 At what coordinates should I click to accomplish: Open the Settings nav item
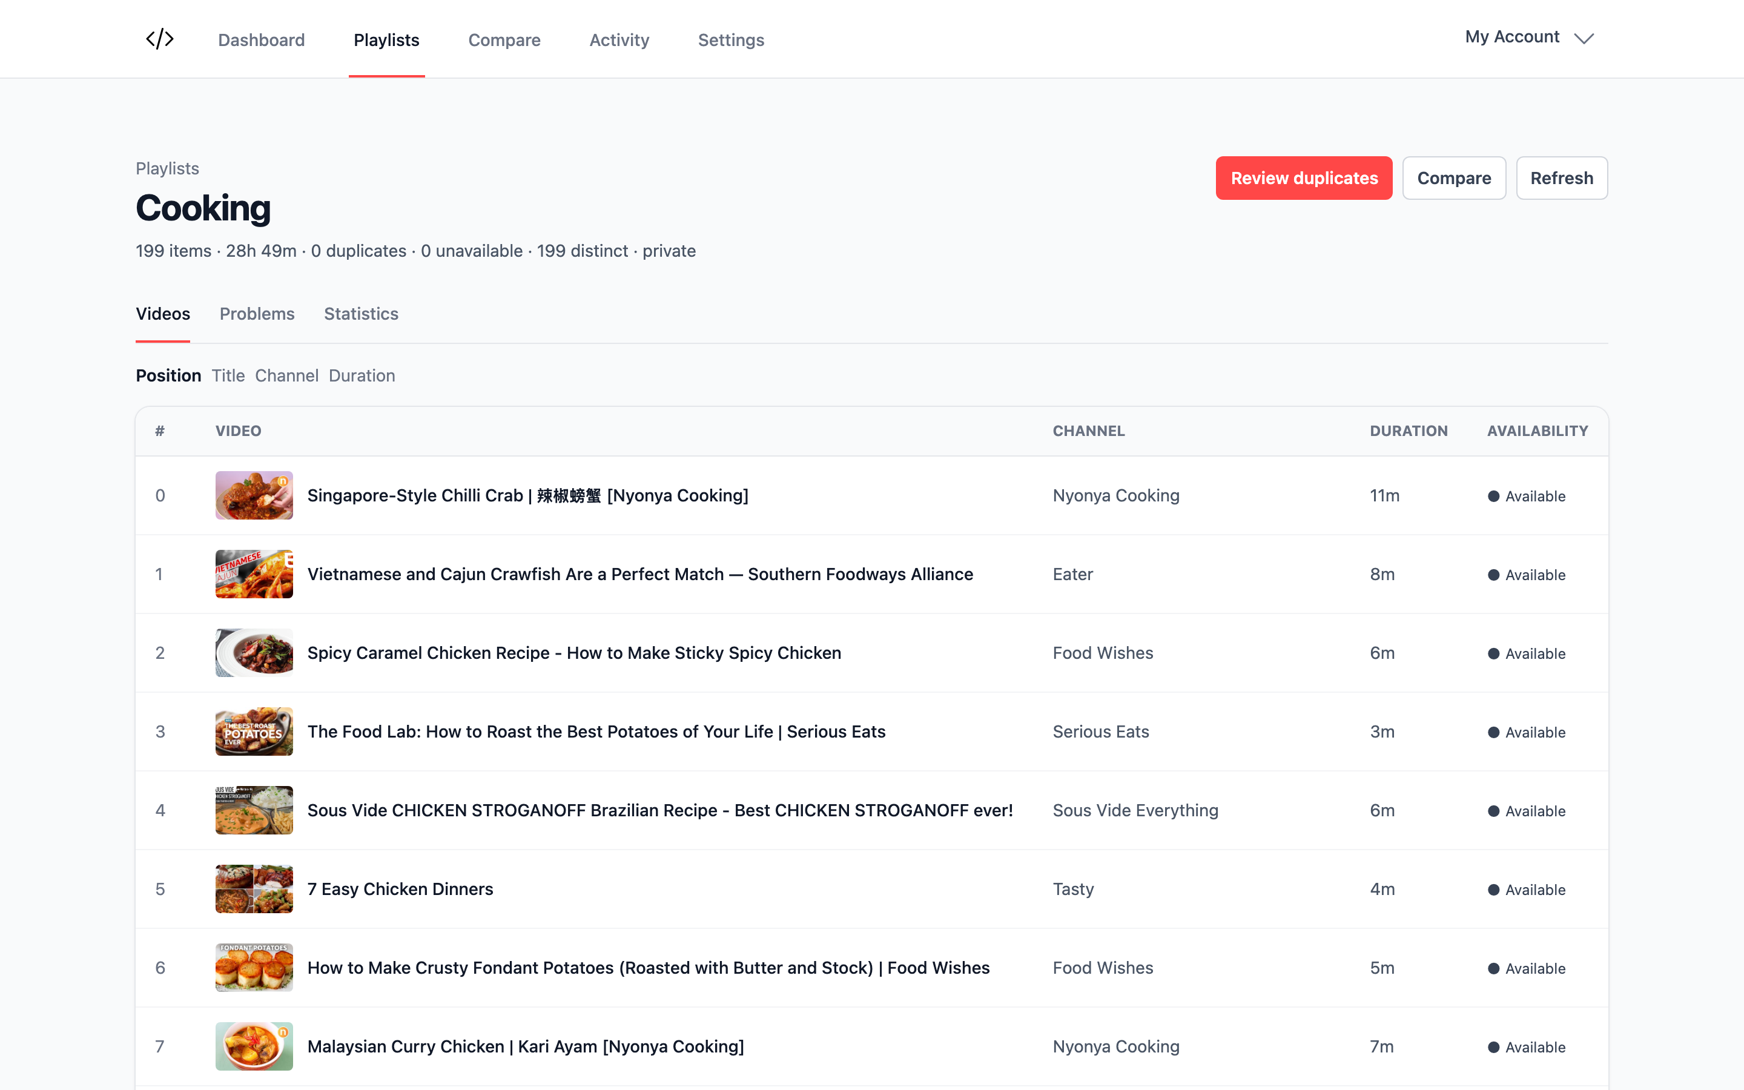[731, 39]
